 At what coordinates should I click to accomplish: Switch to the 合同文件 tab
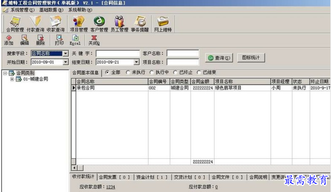[x=228, y=177]
